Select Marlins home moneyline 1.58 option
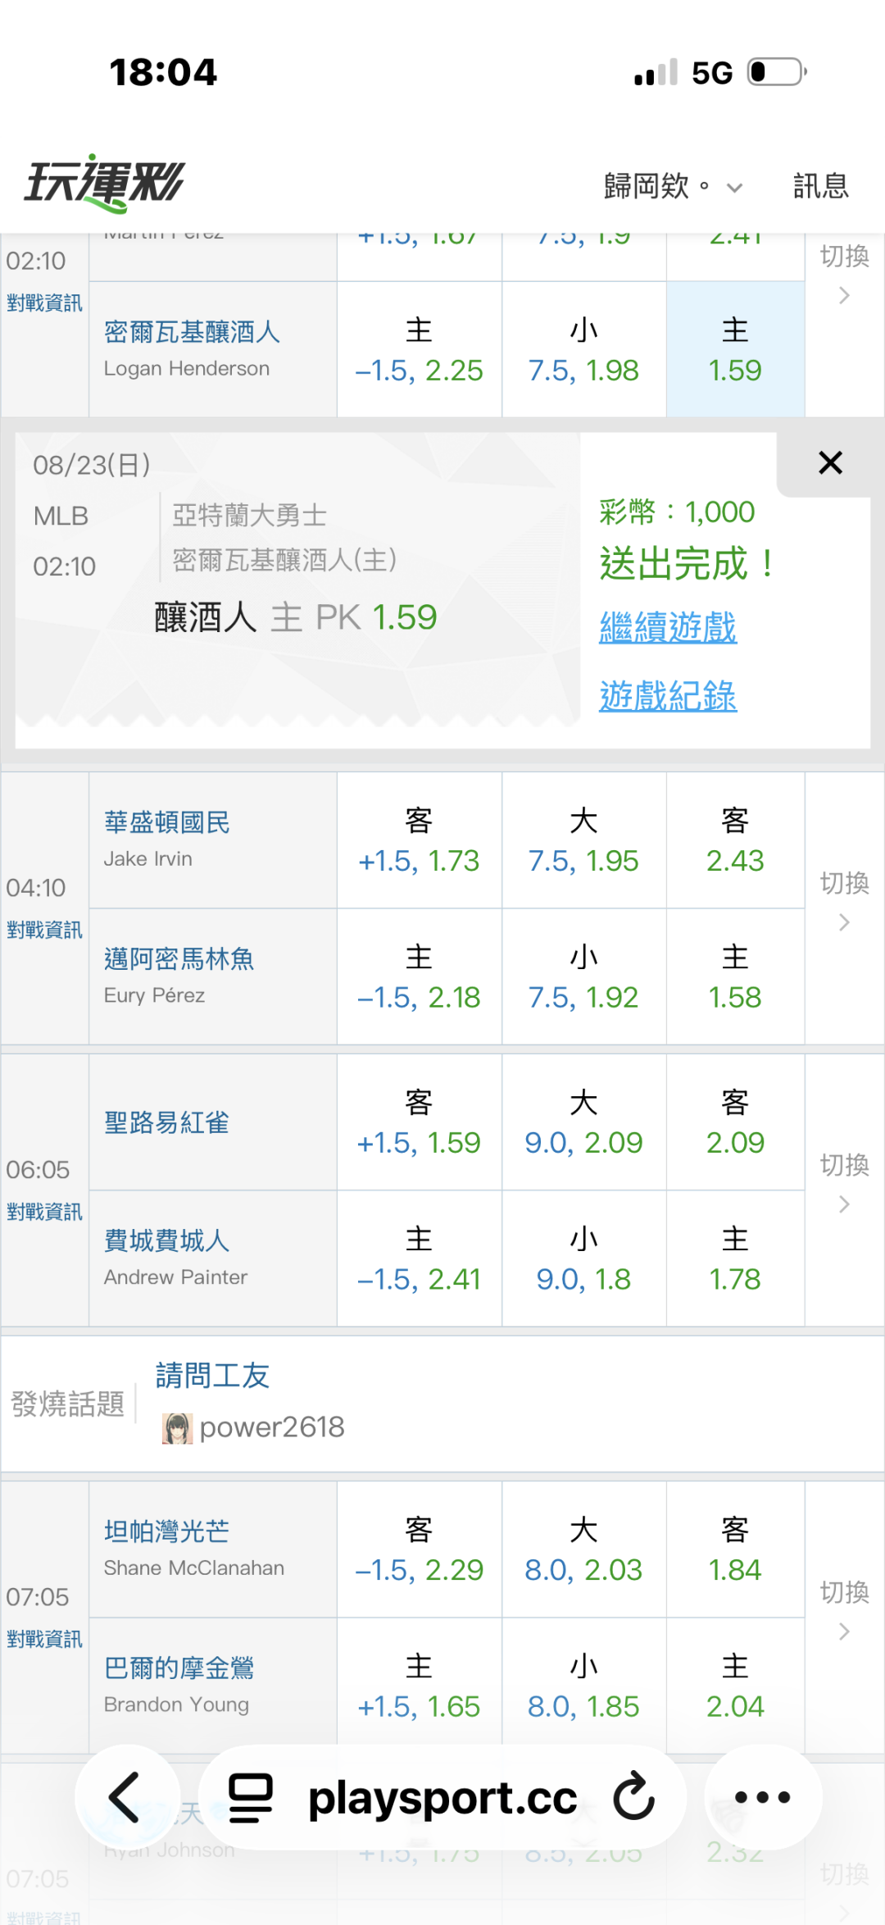This screenshot has width=885, height=1925. pyautogui.click(x=735, y=977)
